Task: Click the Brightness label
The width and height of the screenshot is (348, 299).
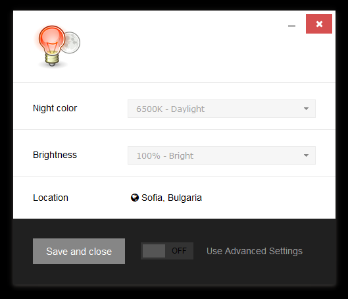Action: pos(55,155)
